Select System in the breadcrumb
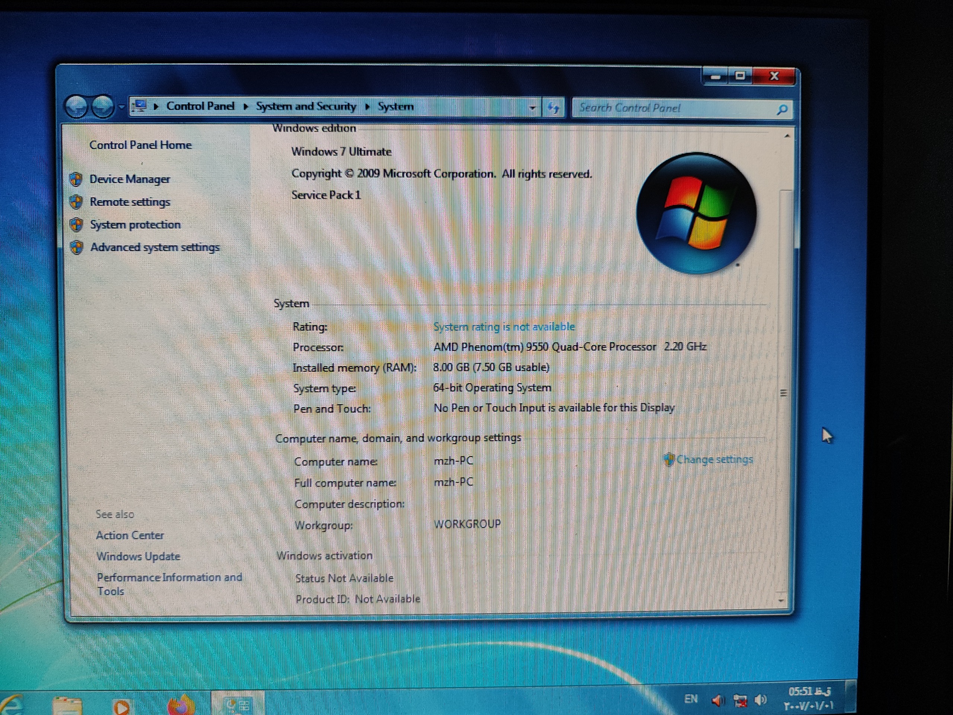Screen dimensions: 953x715 coord(395,107)
